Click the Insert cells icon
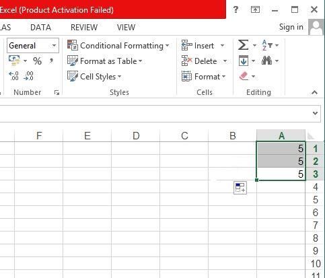 (186, 46)
